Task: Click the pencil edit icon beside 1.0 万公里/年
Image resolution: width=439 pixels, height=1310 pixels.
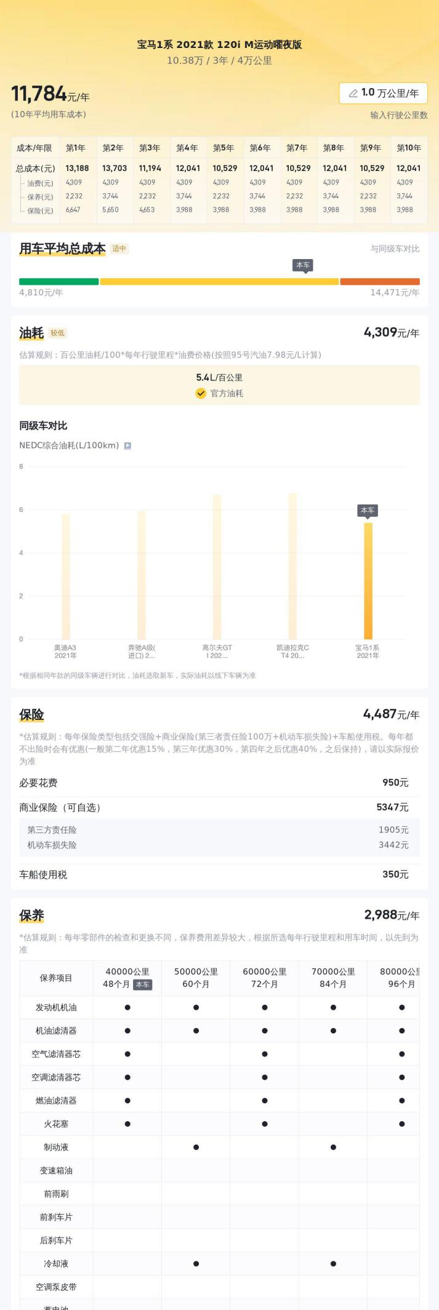Action: (x=353, y=94)
